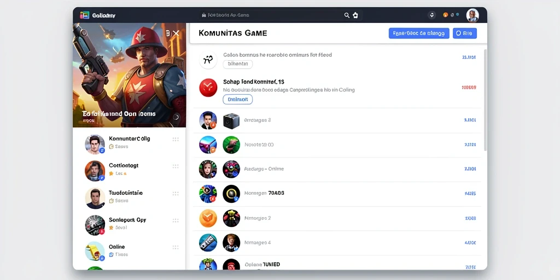The height and width of the screenshot is (280, 560).
Task: Click the outlined blue button under red post
Action: [237, 100]
